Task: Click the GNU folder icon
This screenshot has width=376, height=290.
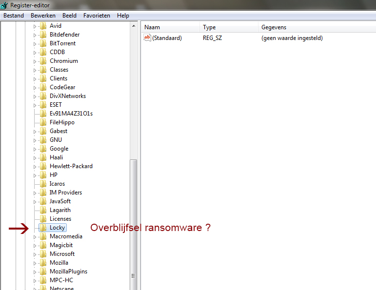Action: pos(43,140)
